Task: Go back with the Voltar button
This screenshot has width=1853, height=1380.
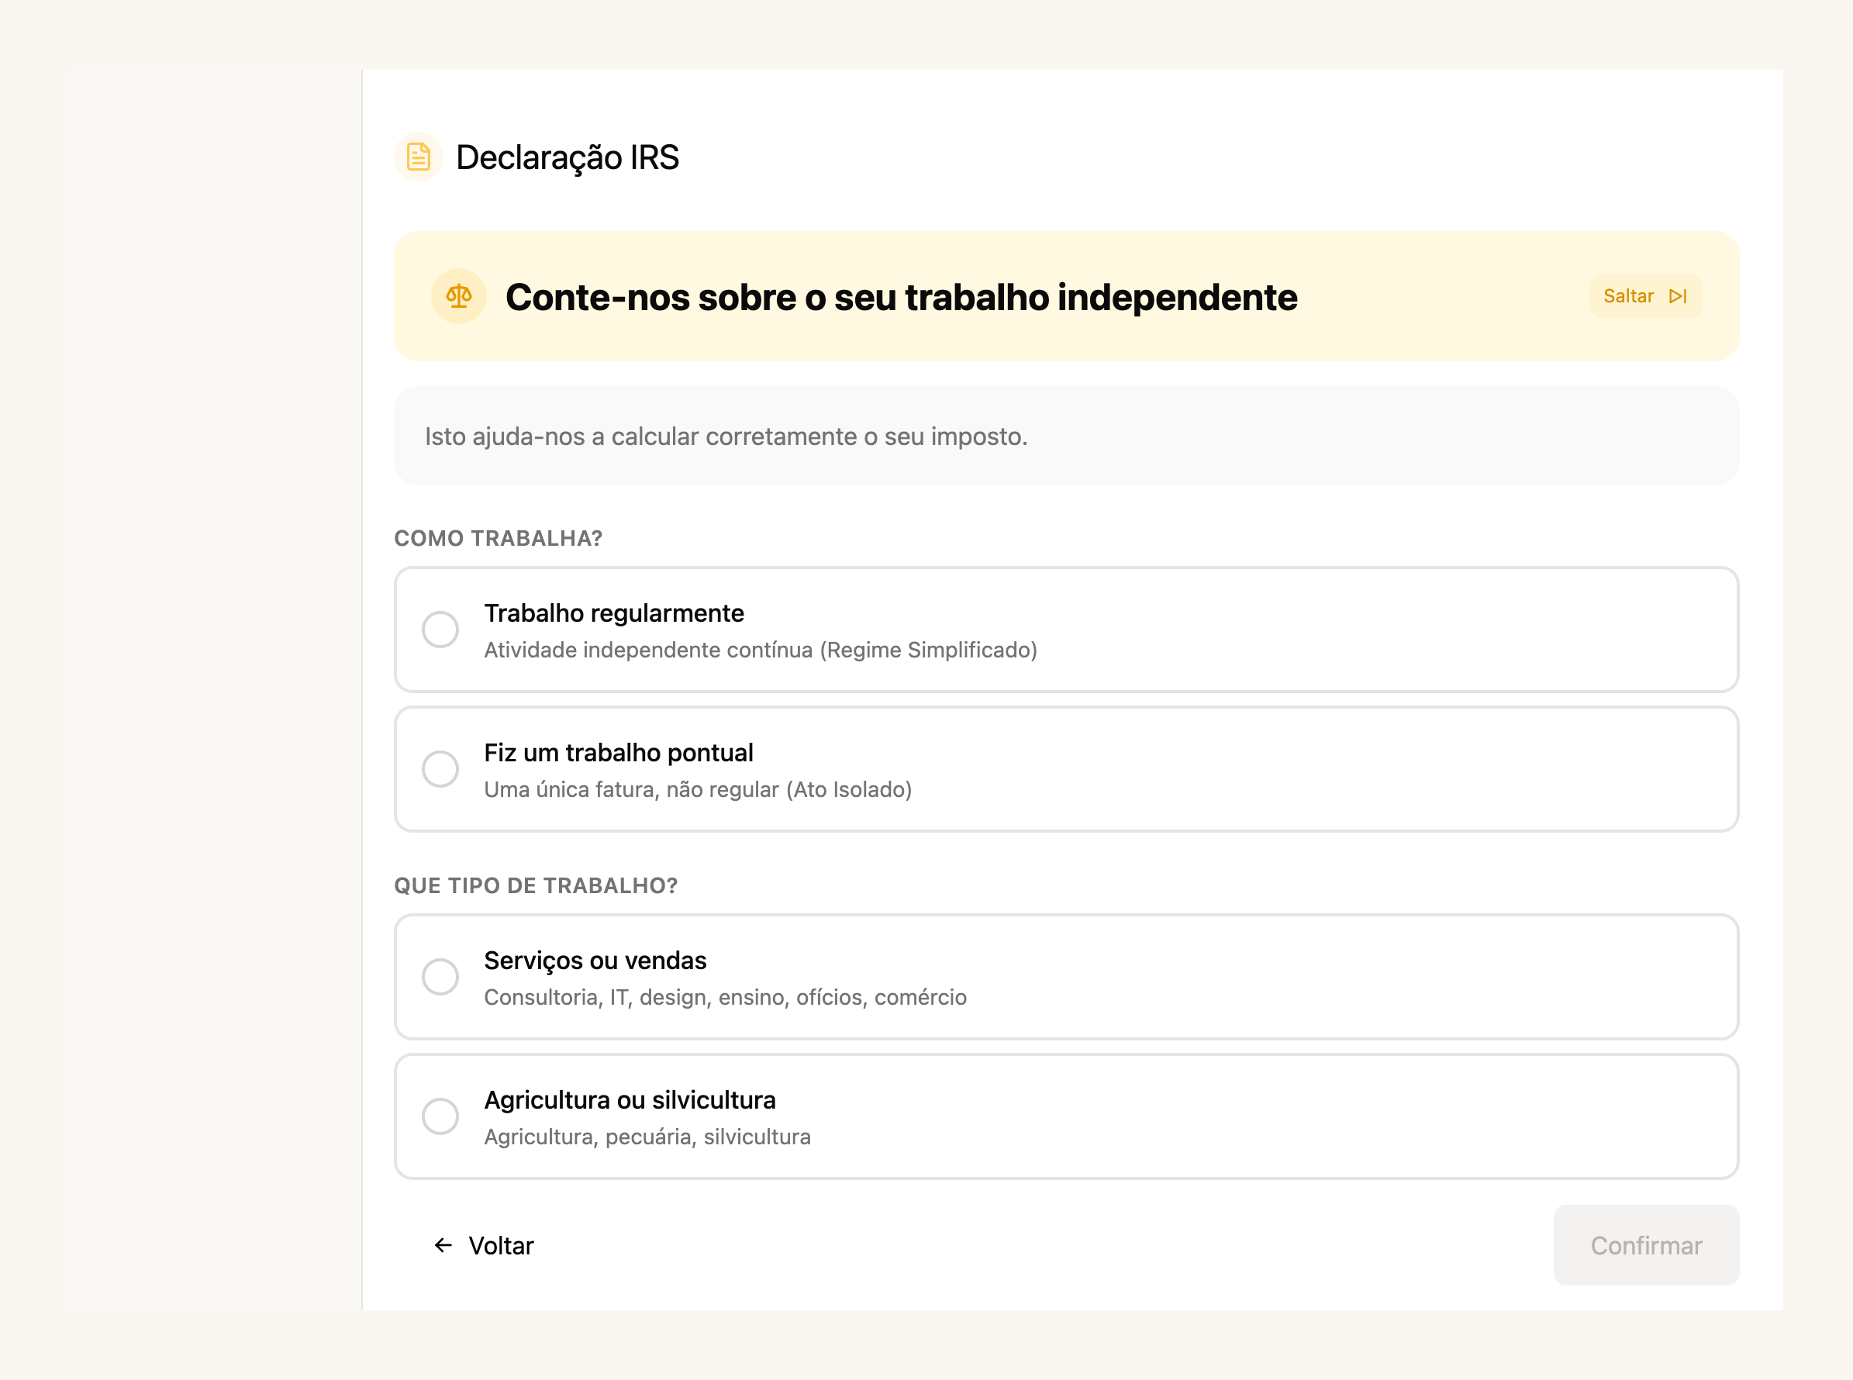Action: tap(484, 1246)
